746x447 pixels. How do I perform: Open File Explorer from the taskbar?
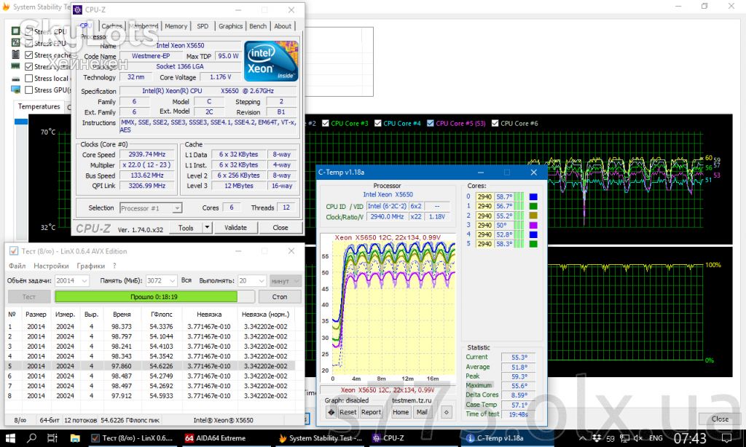click(x=75, y=438)
